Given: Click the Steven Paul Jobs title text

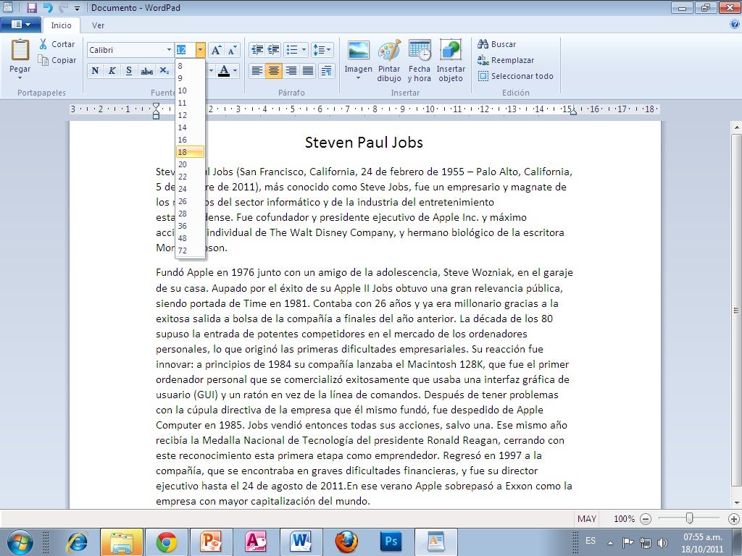Looking at the screenshot, I should coord(364,143).
